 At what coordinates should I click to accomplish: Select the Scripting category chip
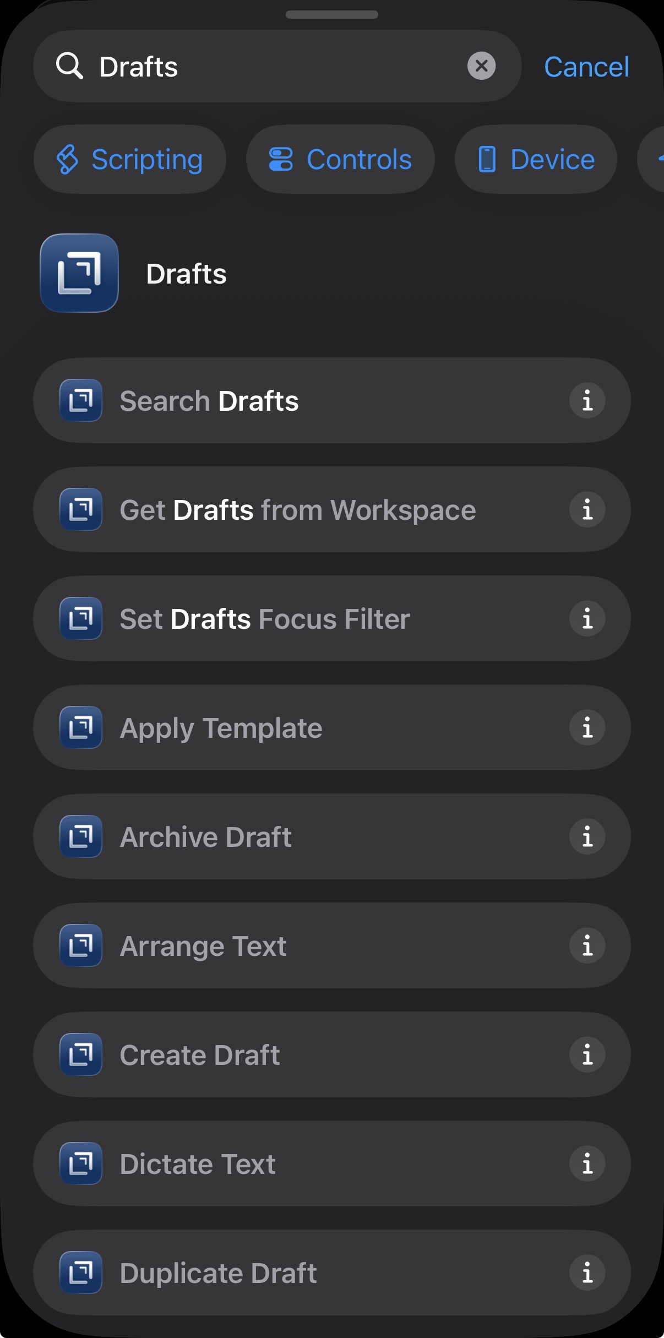pyautogui.click(x=130, y=160)
